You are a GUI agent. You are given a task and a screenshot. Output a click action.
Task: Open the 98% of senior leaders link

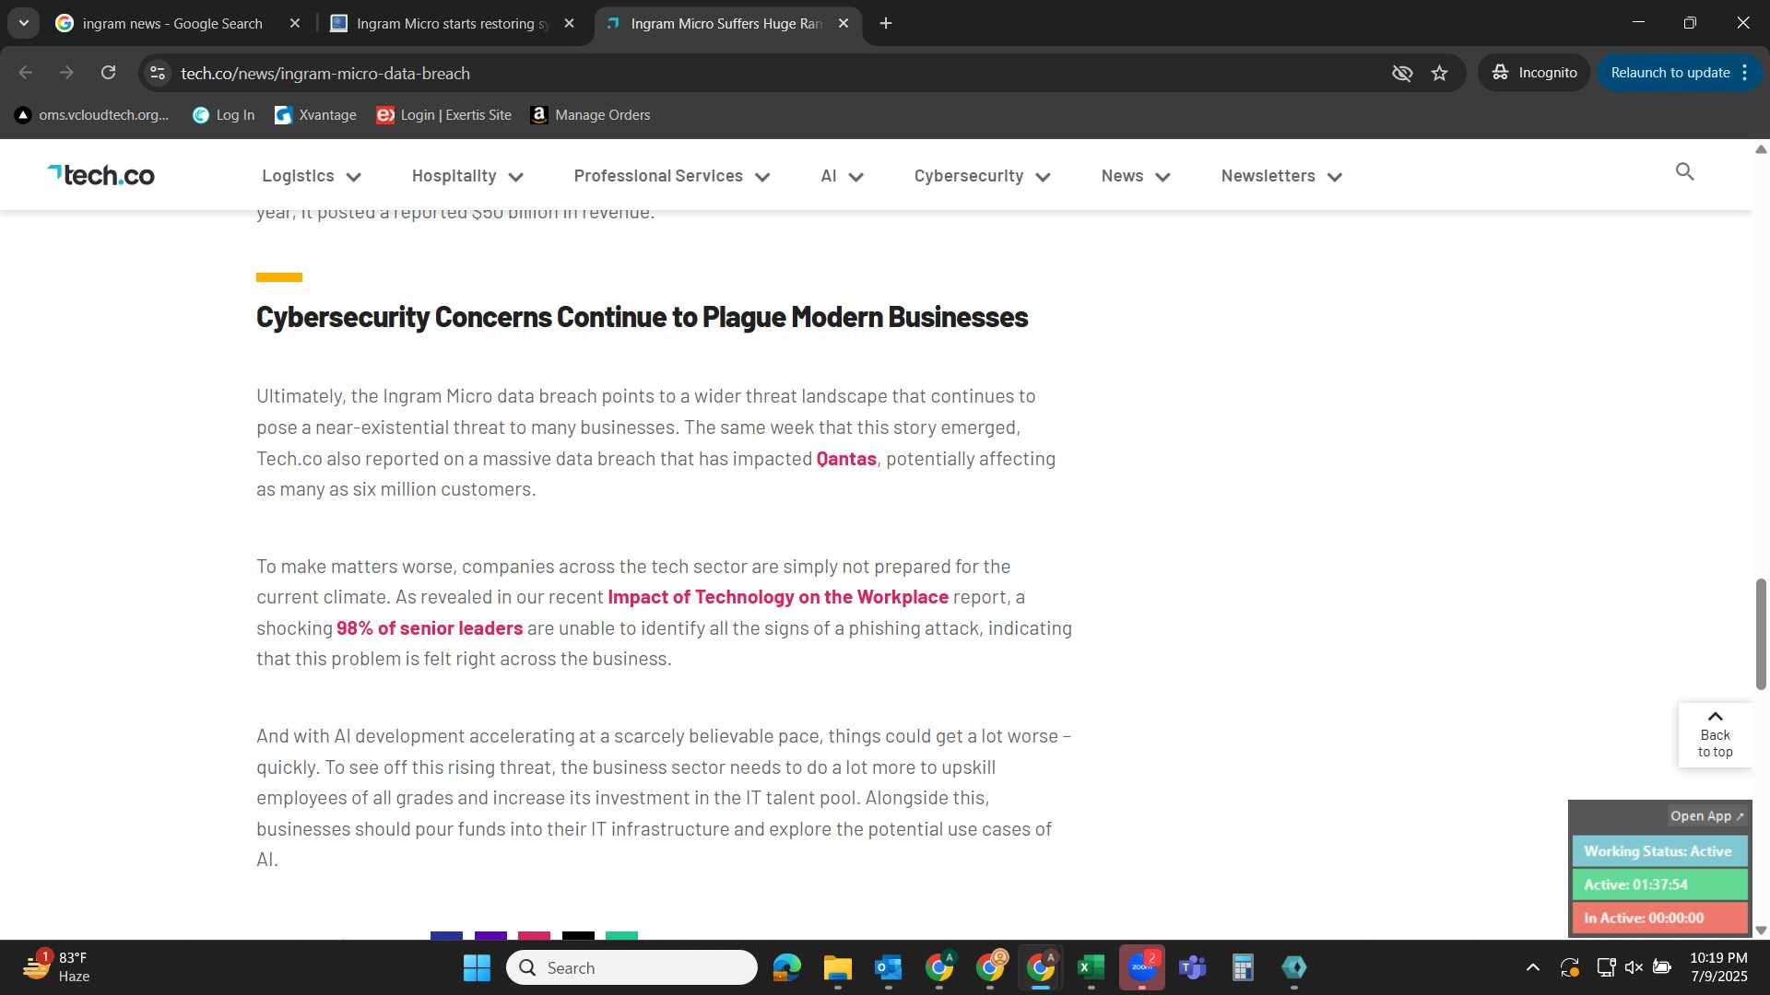430,628
